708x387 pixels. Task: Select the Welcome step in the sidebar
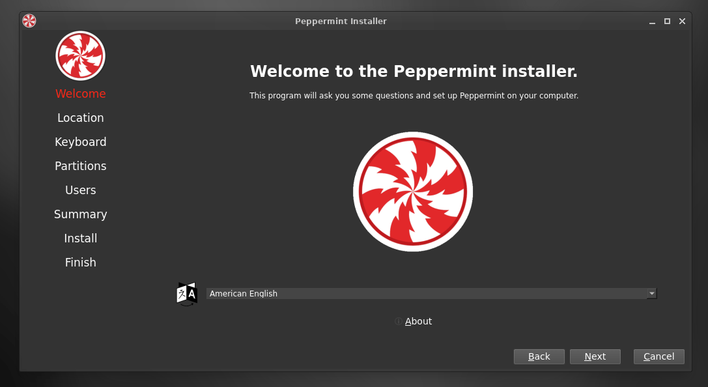[80, 94]
